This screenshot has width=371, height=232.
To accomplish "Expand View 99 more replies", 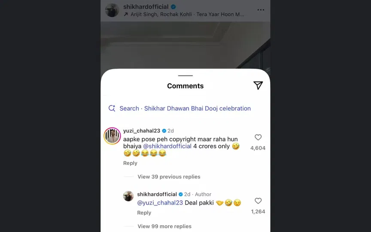I will tap(164, 226).
